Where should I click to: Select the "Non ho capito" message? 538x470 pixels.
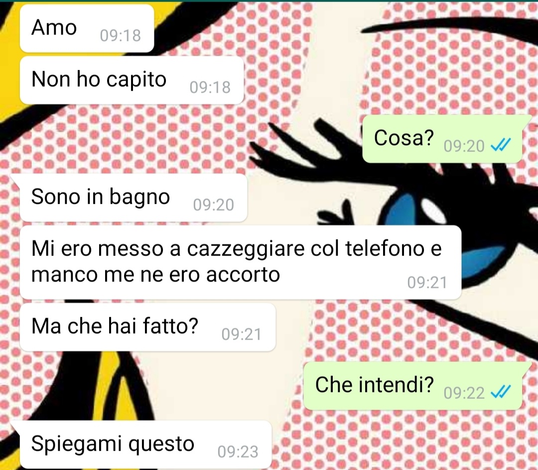coord(132,80)
